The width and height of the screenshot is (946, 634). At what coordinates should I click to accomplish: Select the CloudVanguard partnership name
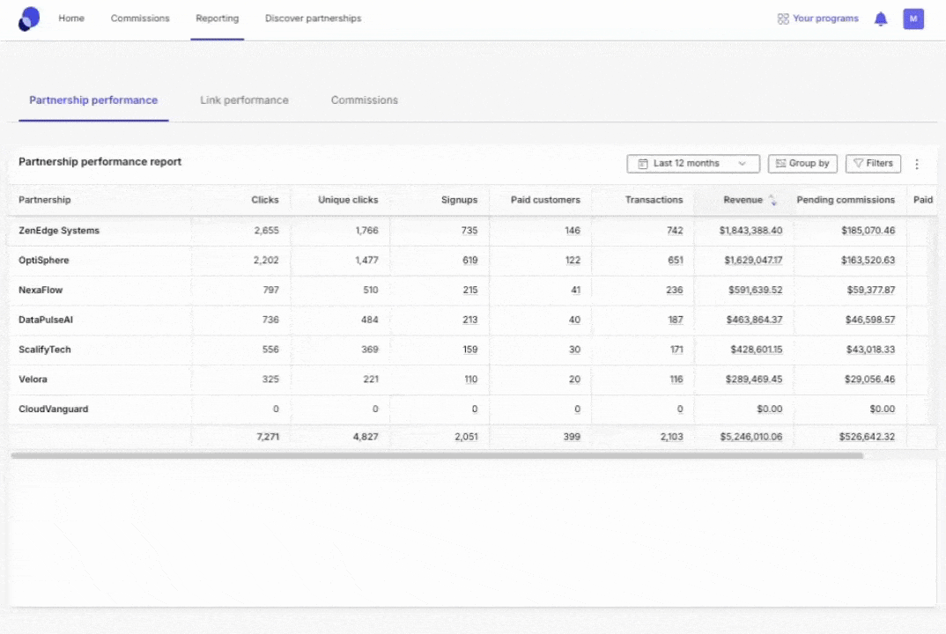tap(53, 409)
